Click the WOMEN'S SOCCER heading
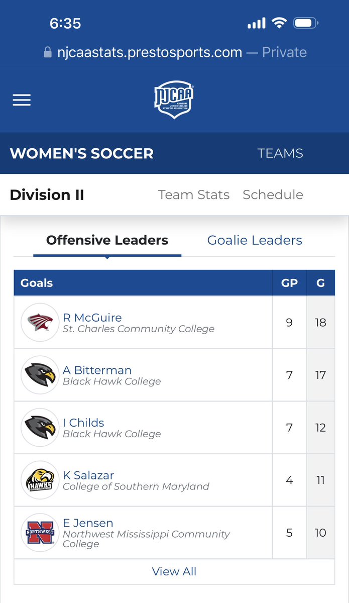349x603 pixels. click(82, 153)
